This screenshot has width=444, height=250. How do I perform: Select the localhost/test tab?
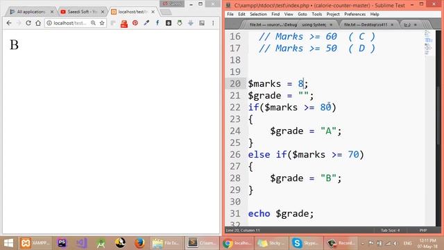click(x=133, y=12)
